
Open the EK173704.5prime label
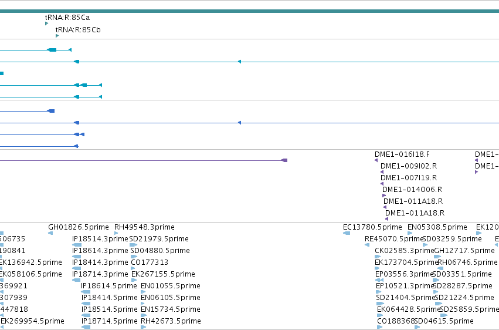(406, 262)
